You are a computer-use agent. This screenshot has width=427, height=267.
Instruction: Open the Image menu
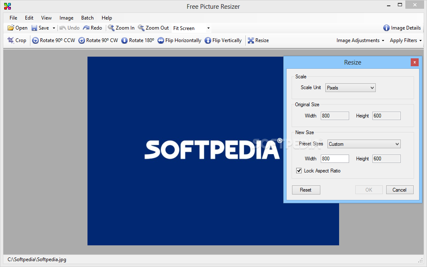[x=67, y=17]
